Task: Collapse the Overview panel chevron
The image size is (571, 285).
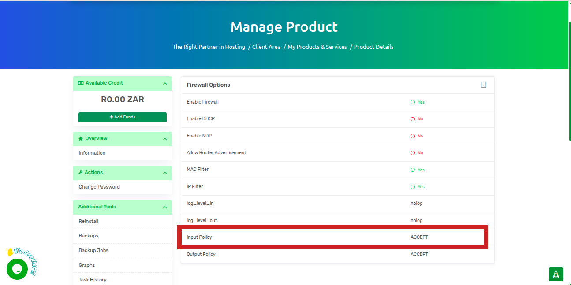Action: point(165,139)
